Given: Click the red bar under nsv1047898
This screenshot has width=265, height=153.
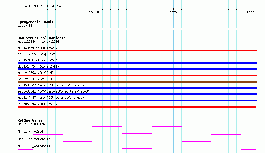Looking at the screenshot, I should click(x=137, y=76).
